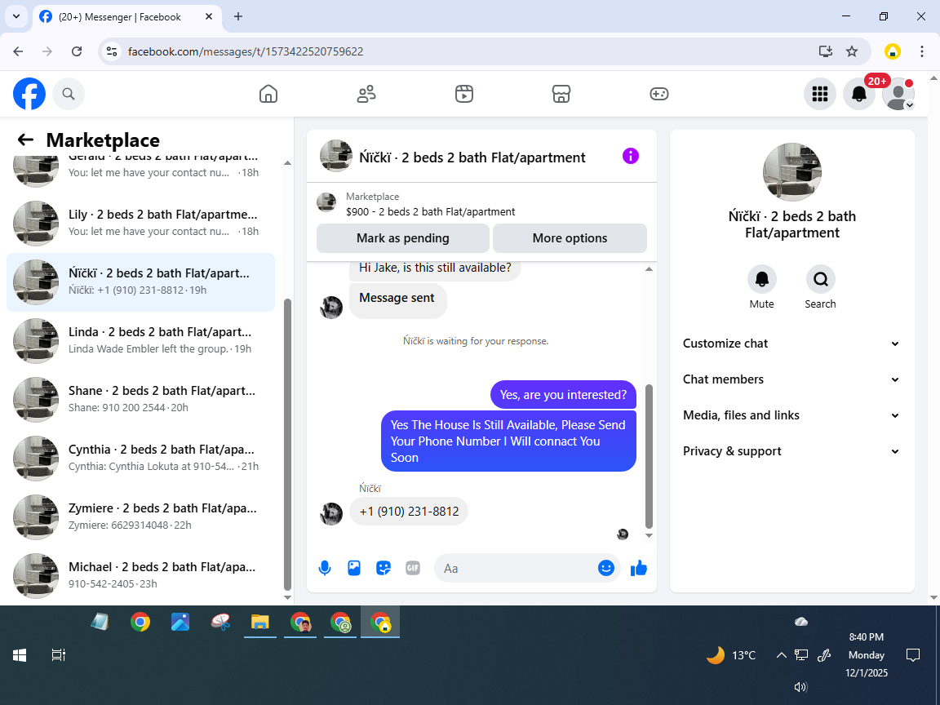Open the Gaming controller icon
The image size is (940, 705).
(x=658, y=94)
